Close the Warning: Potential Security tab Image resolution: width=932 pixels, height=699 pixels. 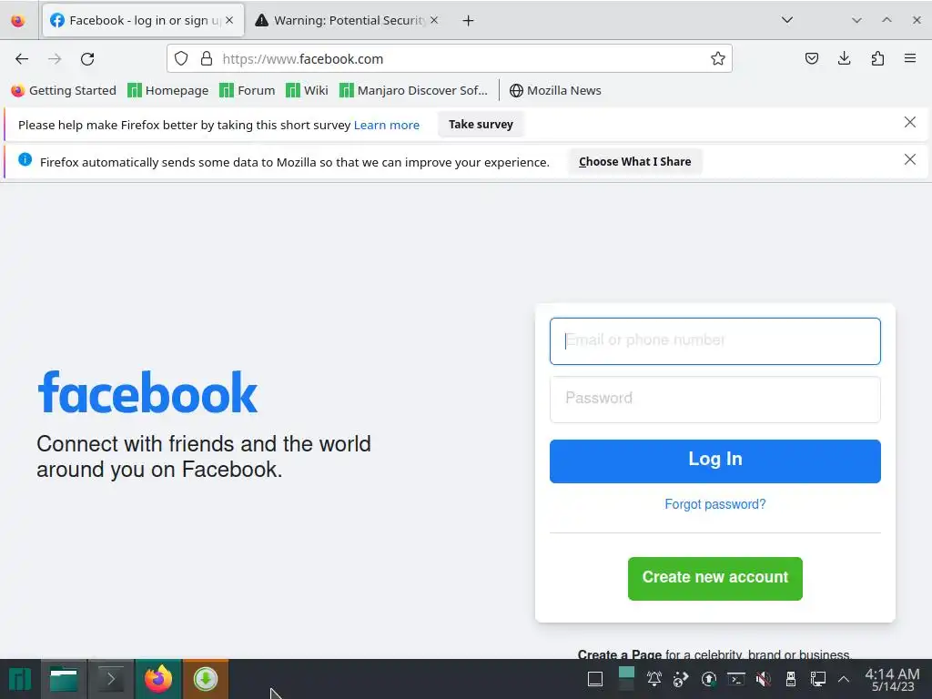[434, 20]
